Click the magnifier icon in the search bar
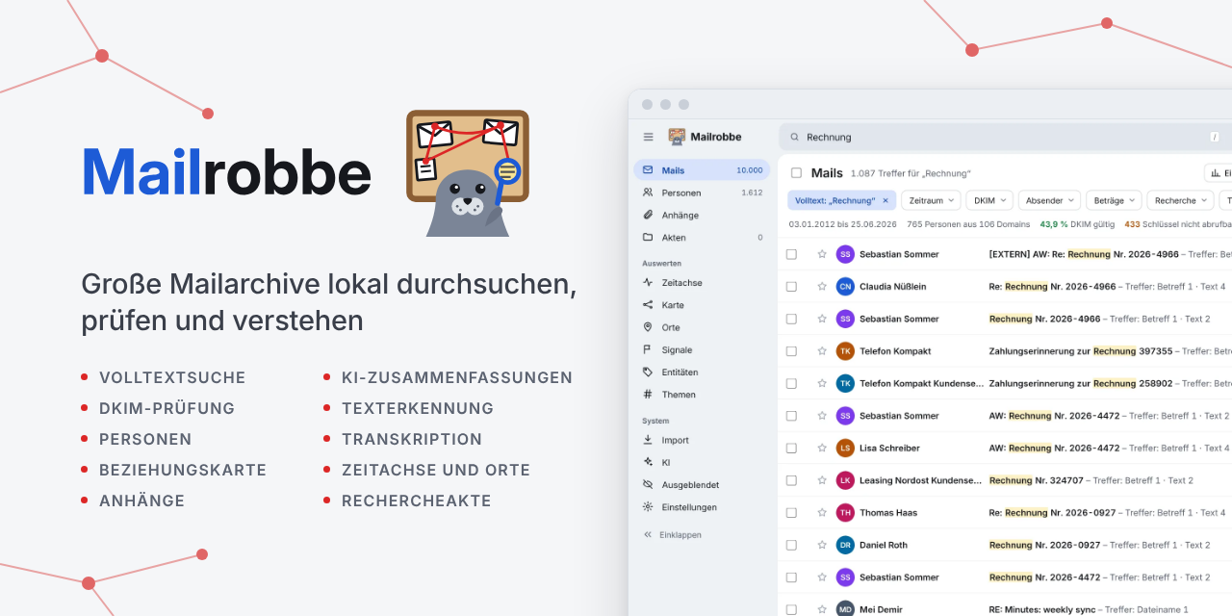This screenshot has width=1232, height=616. [x=795, y=137]
